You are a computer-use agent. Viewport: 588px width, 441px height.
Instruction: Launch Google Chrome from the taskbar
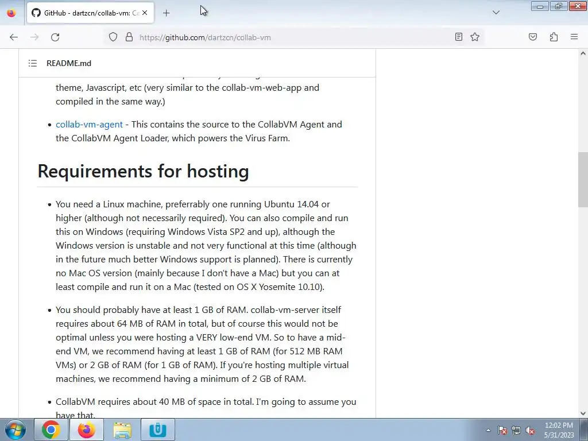pyautogui.click(x=51, y=430)
